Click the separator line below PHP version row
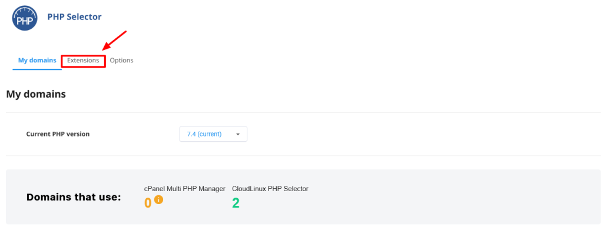The width and height of the screenshot is (603, 227). 304,156
